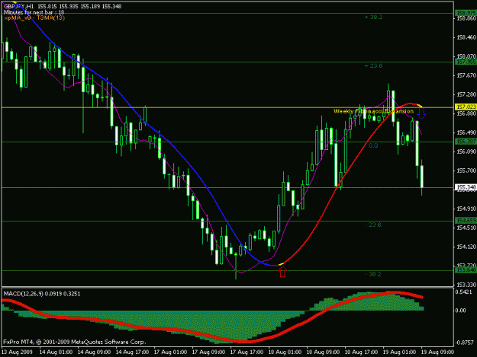Click the red up-arrow buy signal

pyautogui.click(x=282, y=272)
